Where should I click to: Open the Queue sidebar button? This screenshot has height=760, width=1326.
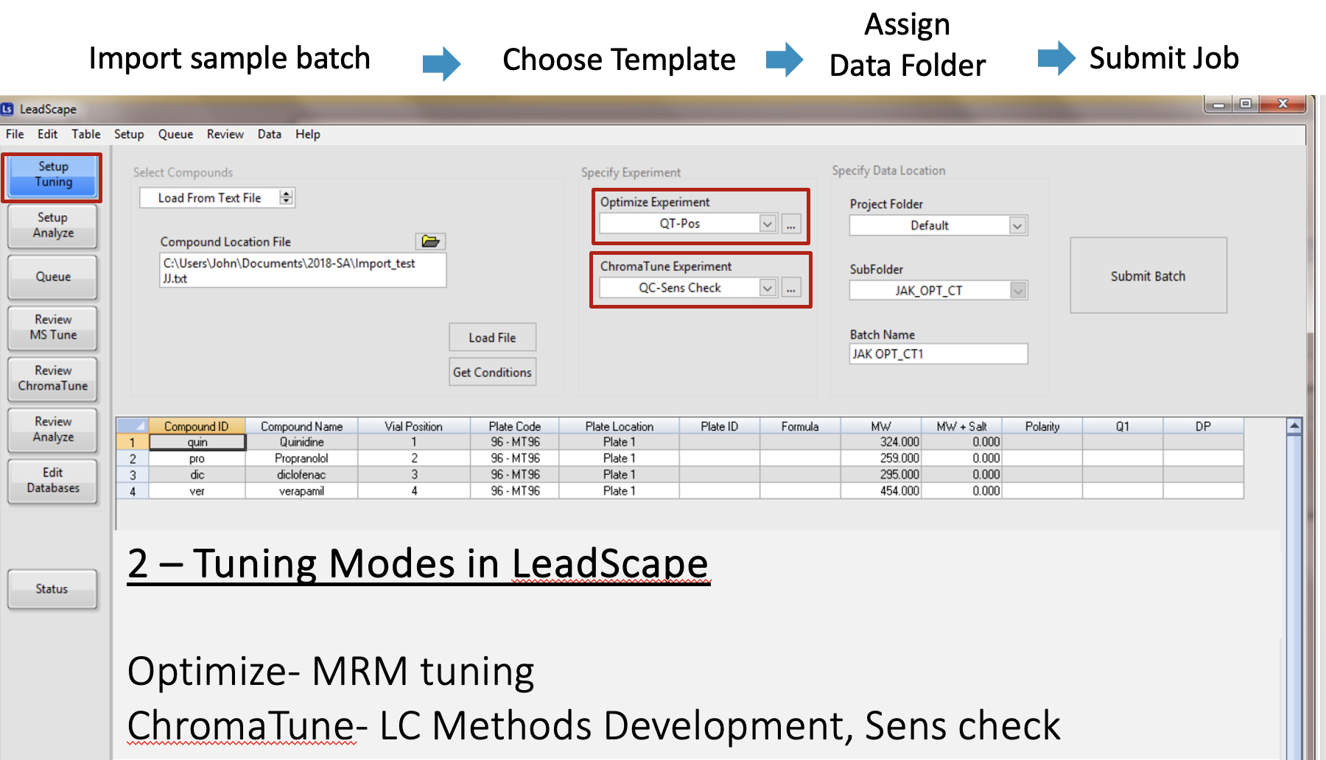click(52, 277)
